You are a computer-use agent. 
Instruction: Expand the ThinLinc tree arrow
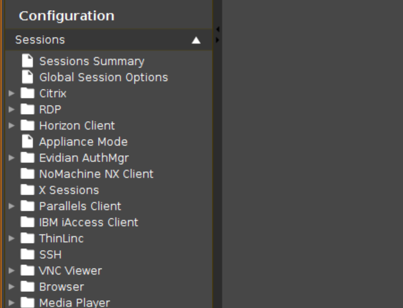click(11, 238)
